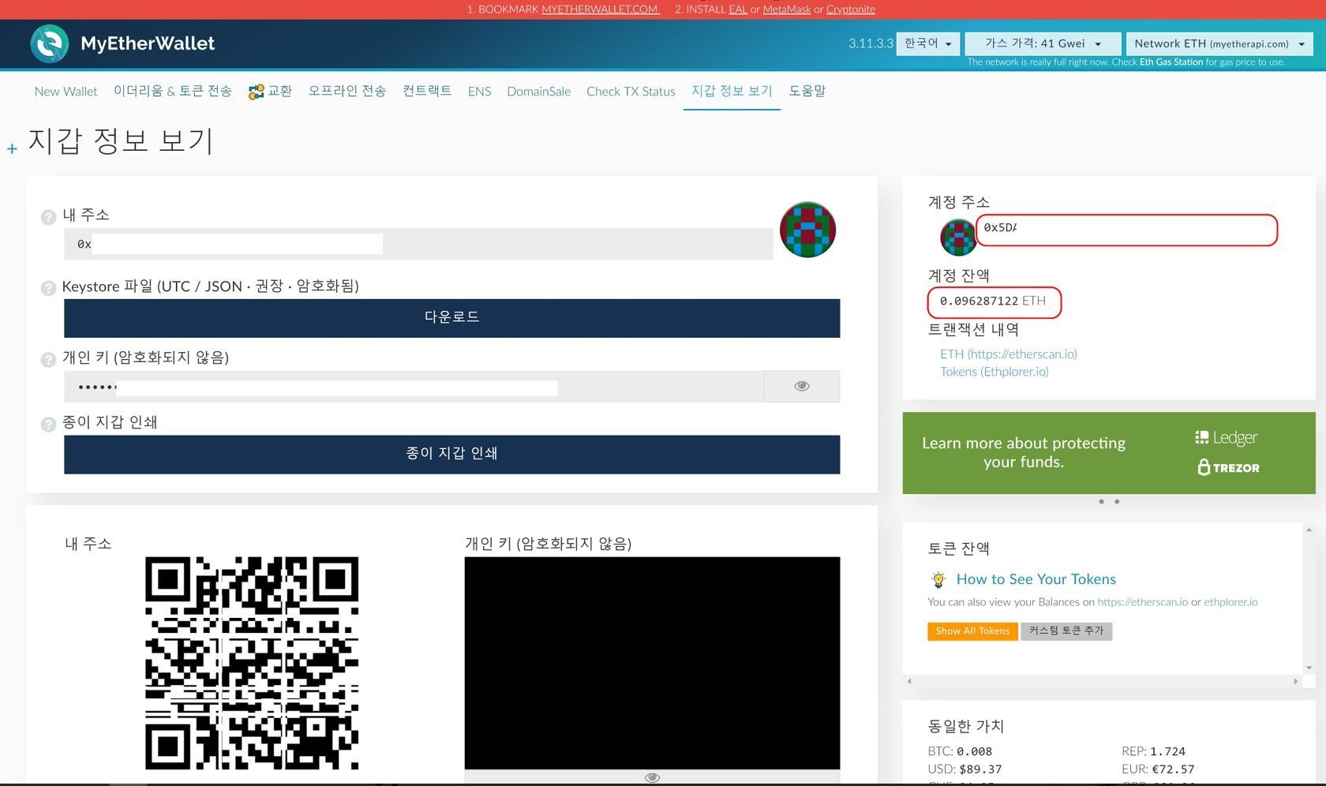Click the Trezor lock icon
Image resolution: width=1326 pixels, height=786 pixels.
[x=1204, y=467]
